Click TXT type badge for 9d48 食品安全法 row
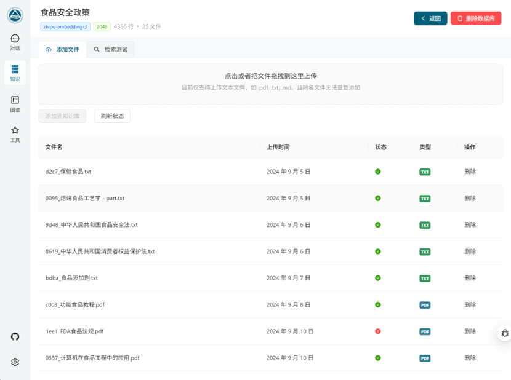Viewport: 511px width, 380px height. pyautogui.click(x=425, y=225)
